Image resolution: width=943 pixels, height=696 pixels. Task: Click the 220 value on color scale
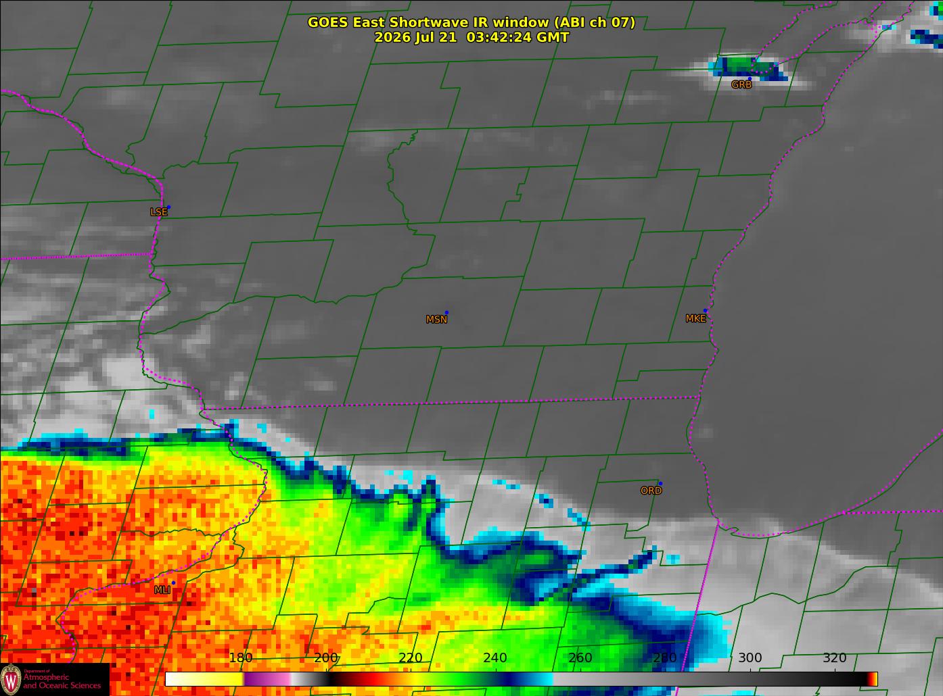tap(411, 658)
